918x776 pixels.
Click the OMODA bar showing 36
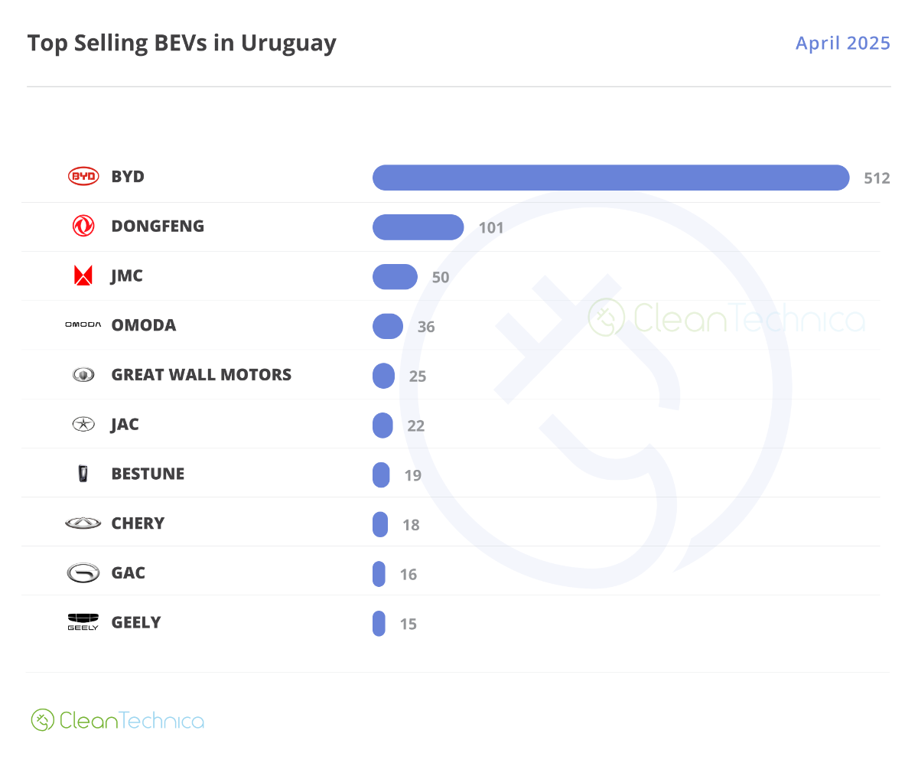click(388, 327)
